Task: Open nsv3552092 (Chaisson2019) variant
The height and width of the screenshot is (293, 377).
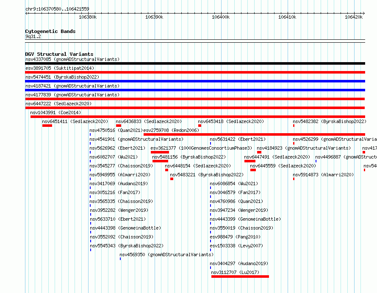Action: (122, 237)
